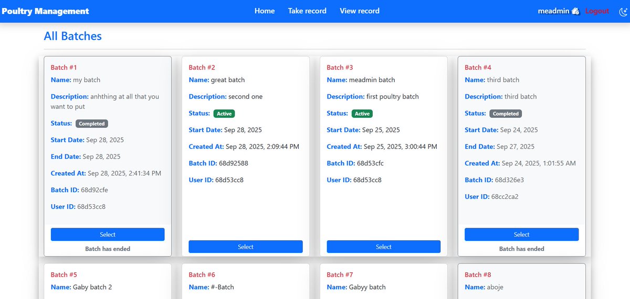Viewport: 630px width, 299px height.
Task: Click the meadmin username
Action: coord(553,11)
